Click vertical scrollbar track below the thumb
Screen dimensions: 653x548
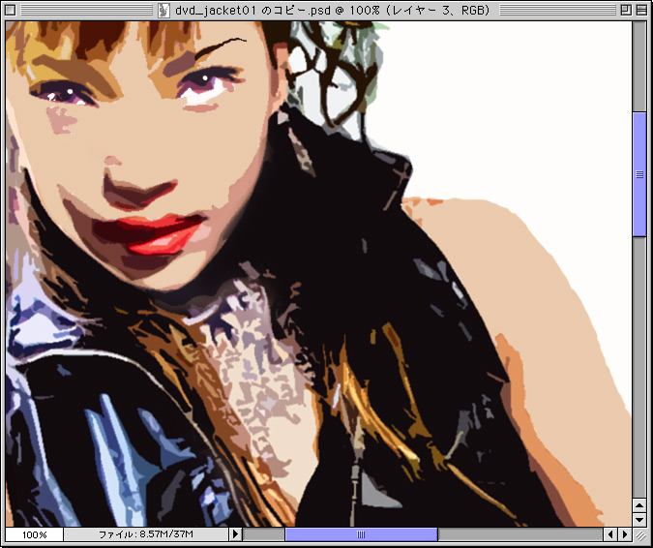[x=639, y=368]
